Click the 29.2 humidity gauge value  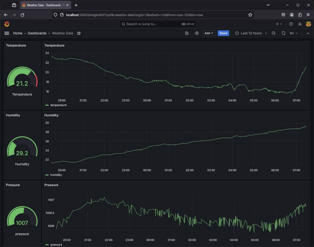(22, 153)
